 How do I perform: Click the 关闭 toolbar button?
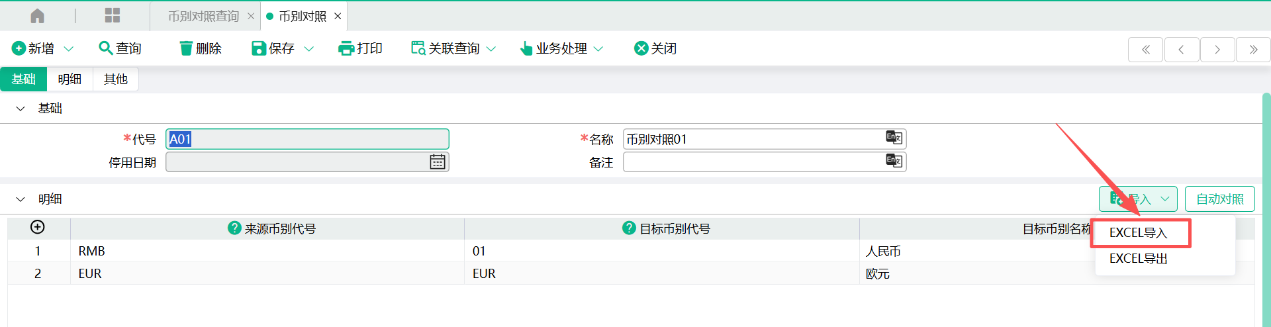click(655, 48)
